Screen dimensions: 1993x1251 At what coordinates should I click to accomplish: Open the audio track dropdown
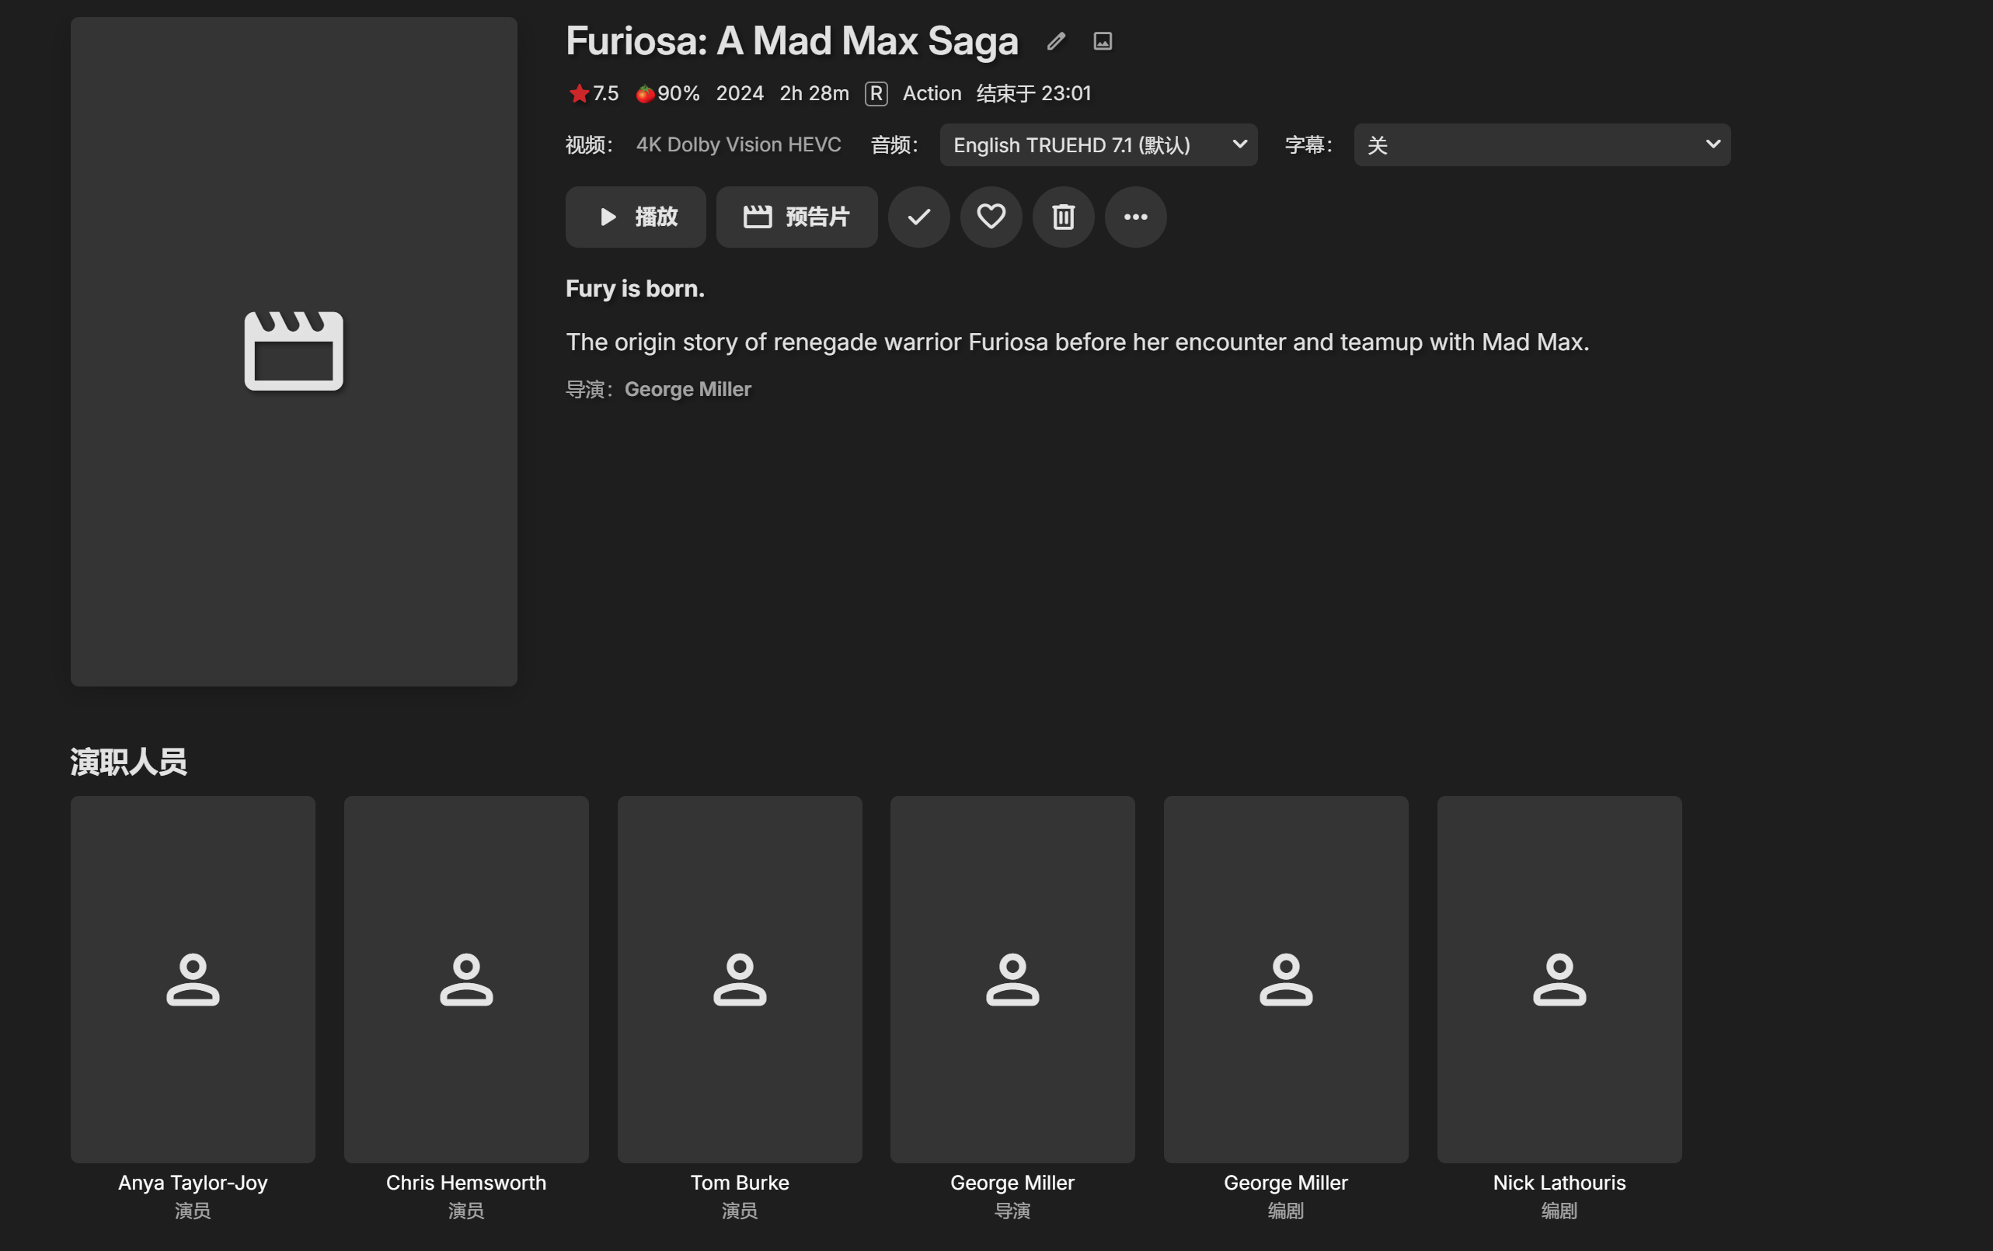1099,144
